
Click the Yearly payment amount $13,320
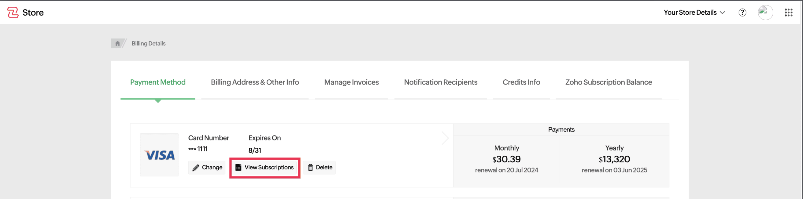[x=614, y=159]
